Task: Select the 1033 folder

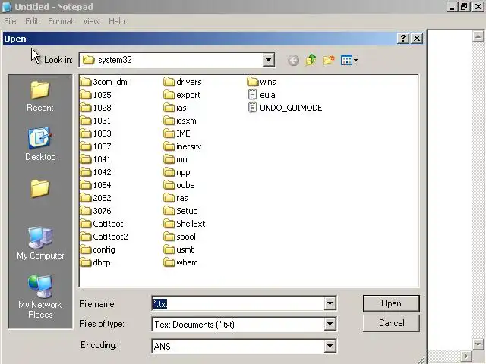Action: click(96, 133)
